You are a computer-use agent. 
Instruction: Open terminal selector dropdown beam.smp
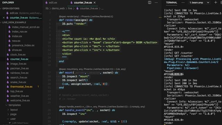point(199,2)
